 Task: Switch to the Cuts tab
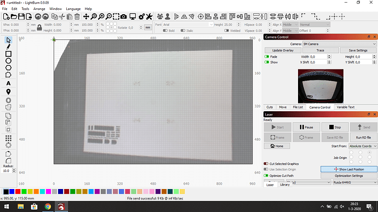270,107
